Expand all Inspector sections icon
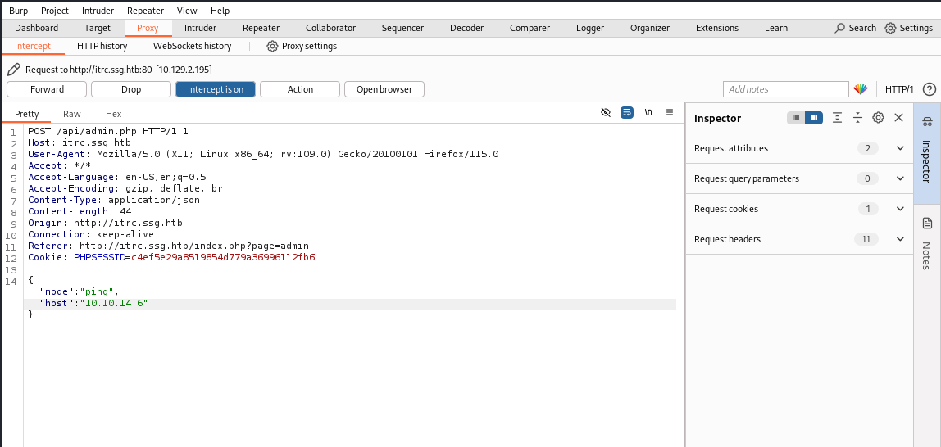 coord(837,118)
